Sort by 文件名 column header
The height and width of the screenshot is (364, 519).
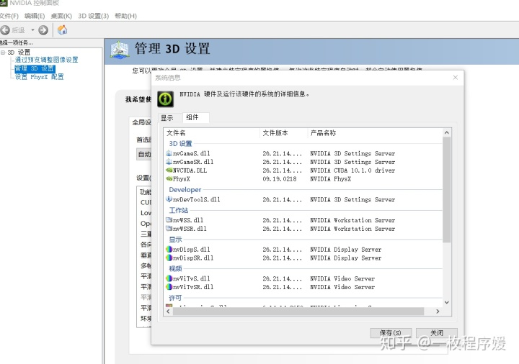tap(212, 133)
